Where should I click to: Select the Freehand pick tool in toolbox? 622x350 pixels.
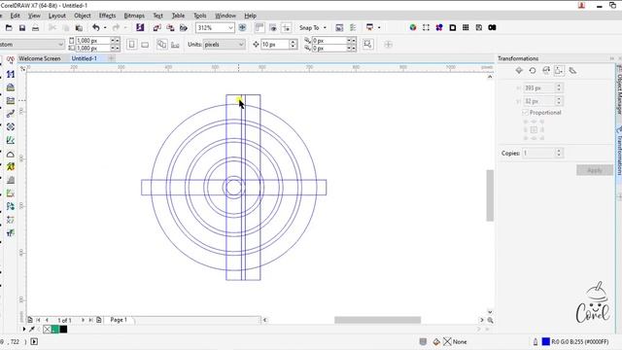(11, 60)
